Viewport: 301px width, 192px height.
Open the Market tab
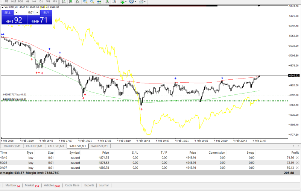click(32, 186)
